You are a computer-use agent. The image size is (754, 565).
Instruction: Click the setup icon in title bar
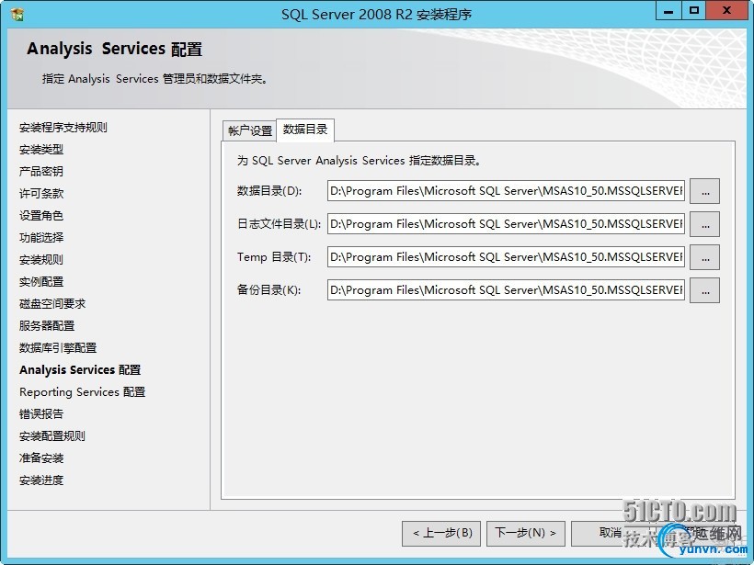point(17,15)
